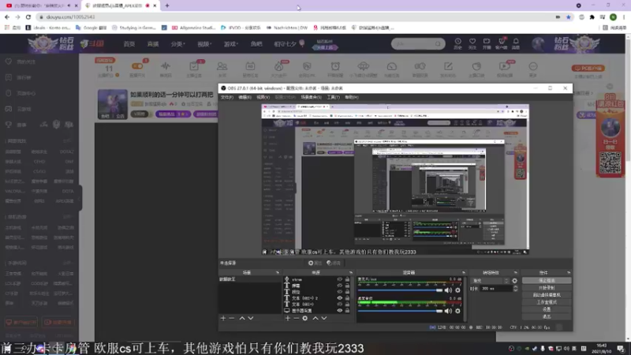This screenshot has height=355, width=631.
Task: Expand the 游戏 games dropdown in Douyu nav
Action: coord(231,44)
